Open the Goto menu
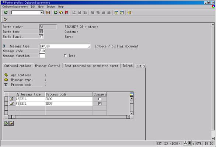 tap(41, 7)
